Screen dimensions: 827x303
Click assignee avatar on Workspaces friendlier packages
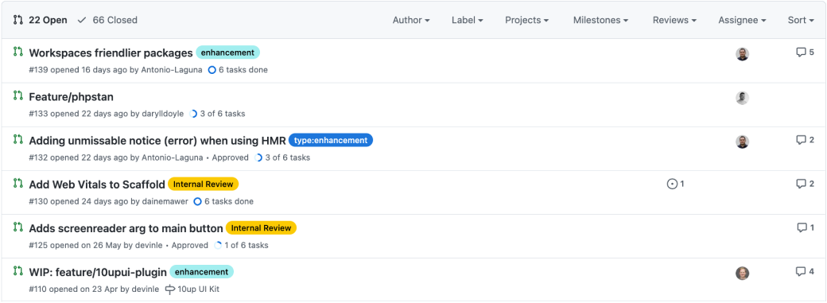(x=742, y=54)
